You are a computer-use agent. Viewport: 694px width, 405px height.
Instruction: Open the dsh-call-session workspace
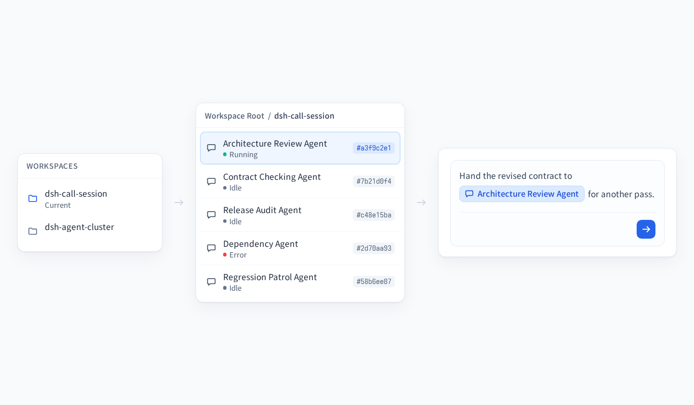click(90, 199)
